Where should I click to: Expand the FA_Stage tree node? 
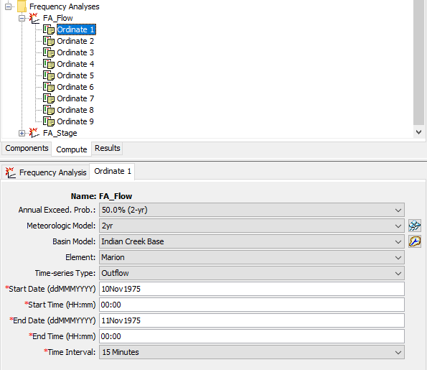[x=22, y=133]
